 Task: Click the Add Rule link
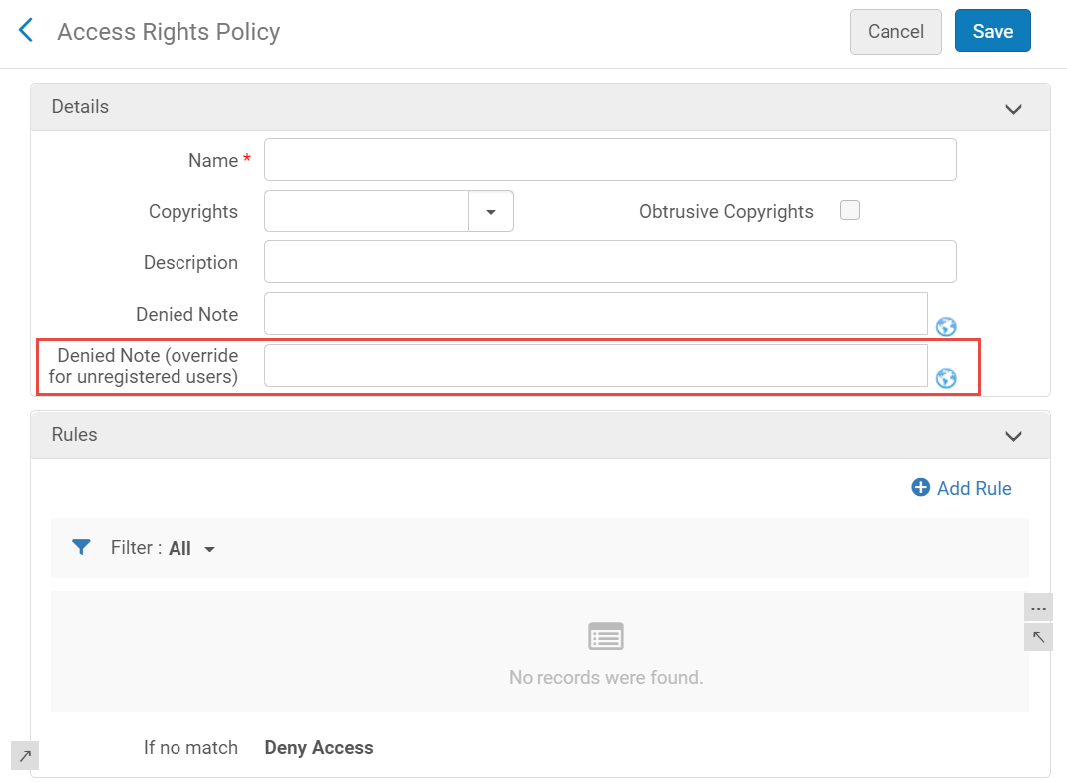[x=973, y=488]
